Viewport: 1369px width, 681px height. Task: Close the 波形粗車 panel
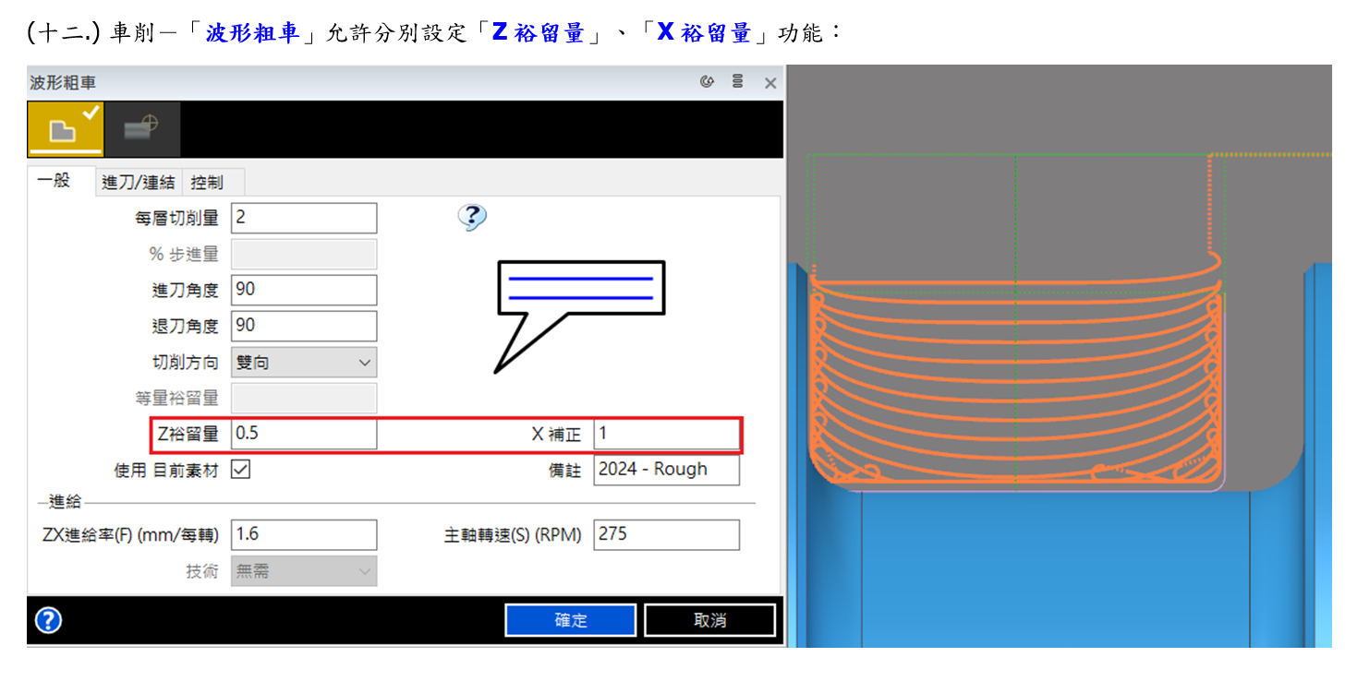coord(769,83)
